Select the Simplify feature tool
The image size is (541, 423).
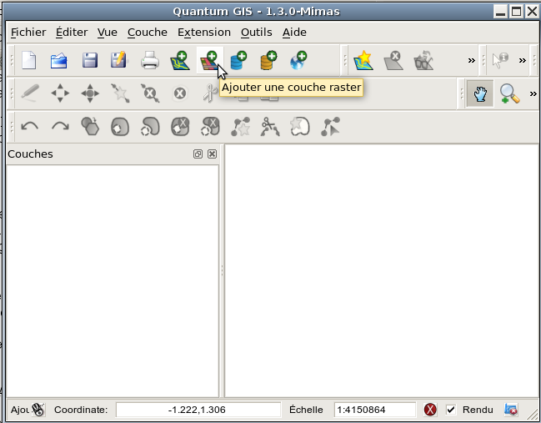pos(90,126)
